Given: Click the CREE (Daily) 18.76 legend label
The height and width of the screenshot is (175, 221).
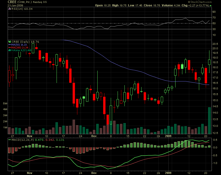Looking at the screenshot, I should (25, 42).
